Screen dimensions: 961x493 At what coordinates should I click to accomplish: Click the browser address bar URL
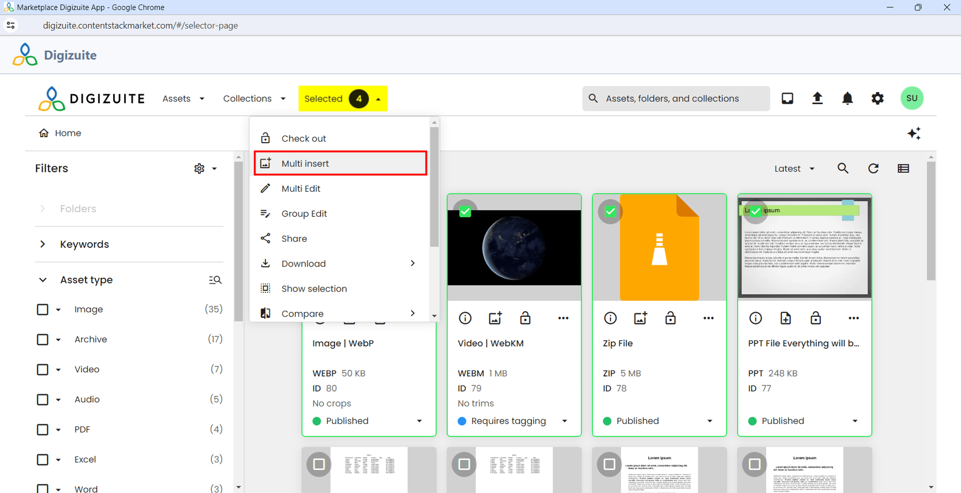pos(140,25)
